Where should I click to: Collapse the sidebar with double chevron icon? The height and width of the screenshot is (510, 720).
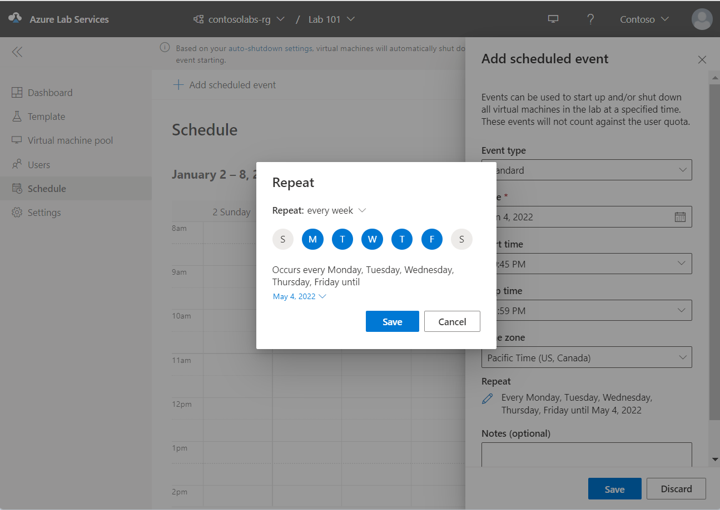17,52
